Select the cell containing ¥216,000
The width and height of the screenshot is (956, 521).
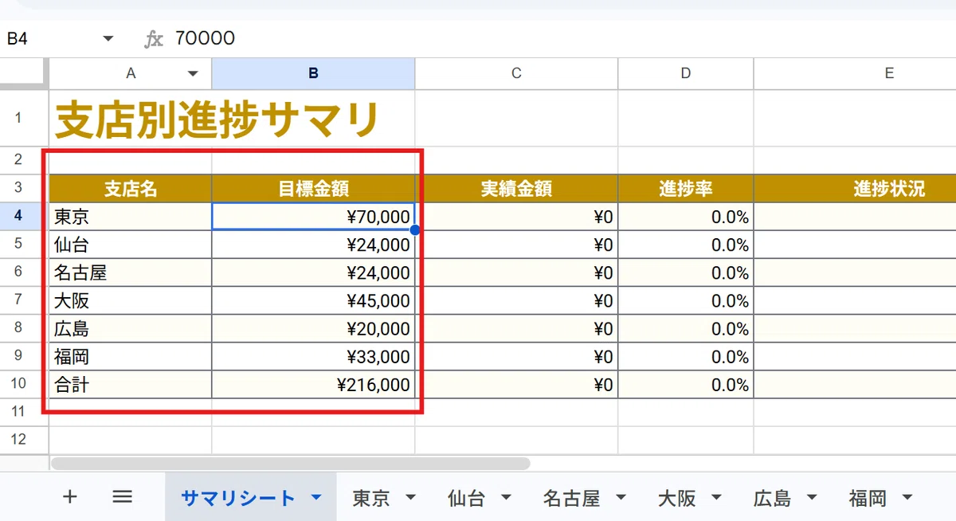313,384
